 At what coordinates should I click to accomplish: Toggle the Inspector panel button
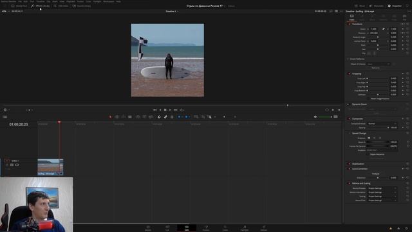(395, 6)
